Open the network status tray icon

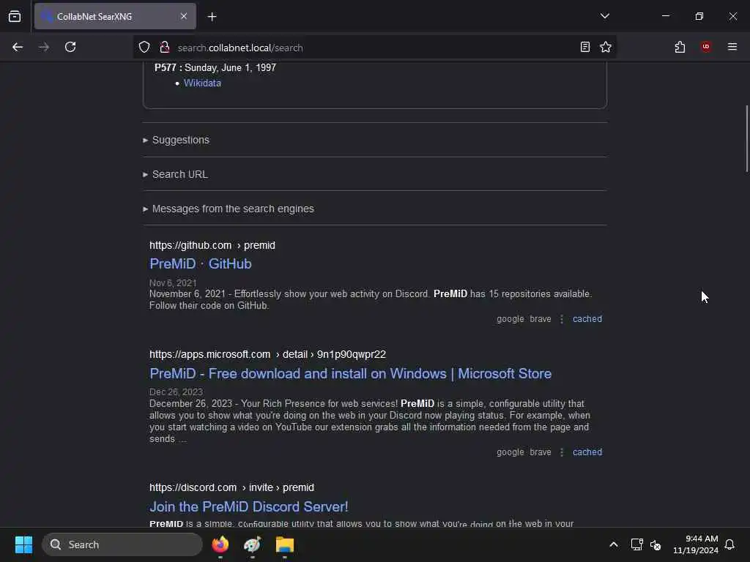coord(636,544)
